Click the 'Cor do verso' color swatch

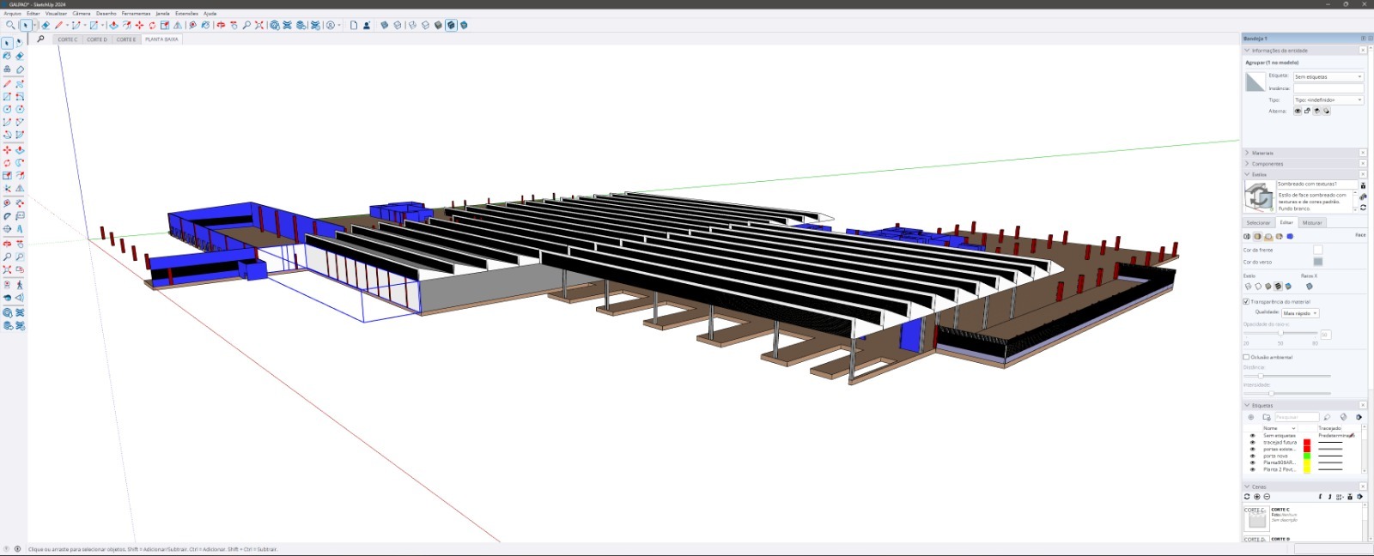1318,262
